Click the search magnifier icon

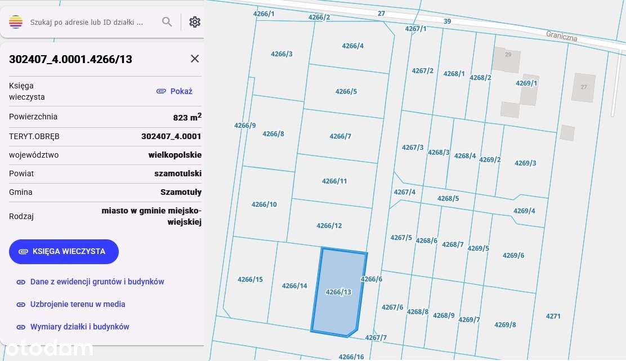click(167, 22)
